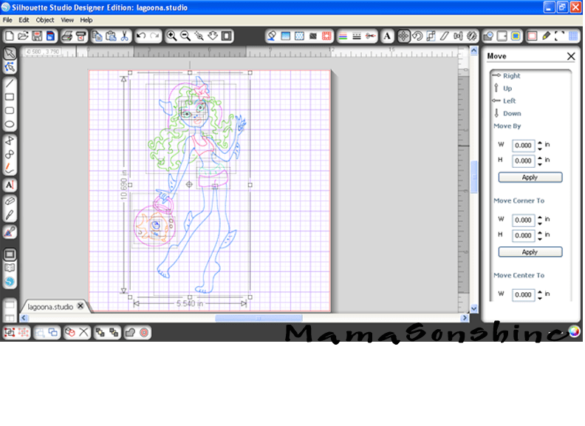Image resolution: width=585 pixels, height=426 pixels.
Task: Increase Move Corner To W stepper
Action: pyautogui.click(x=540, y=217)
